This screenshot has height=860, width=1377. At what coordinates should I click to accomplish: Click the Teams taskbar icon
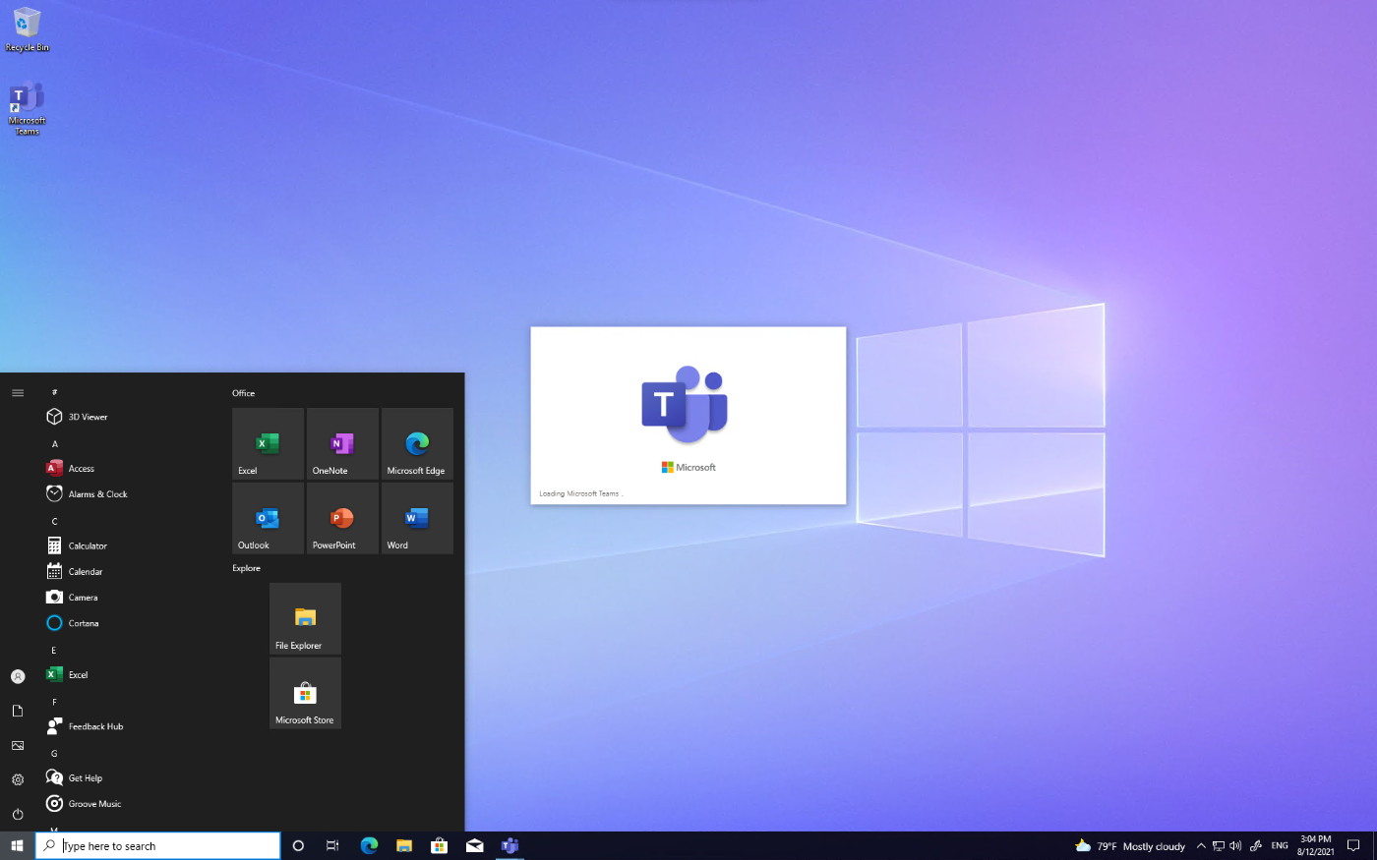coord(509,845)
